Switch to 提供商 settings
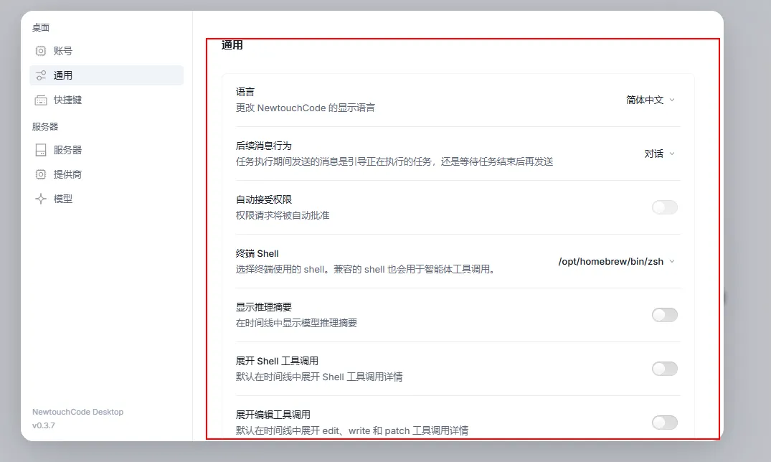Viewport: 771px width, 462px height. click(106, 174)
